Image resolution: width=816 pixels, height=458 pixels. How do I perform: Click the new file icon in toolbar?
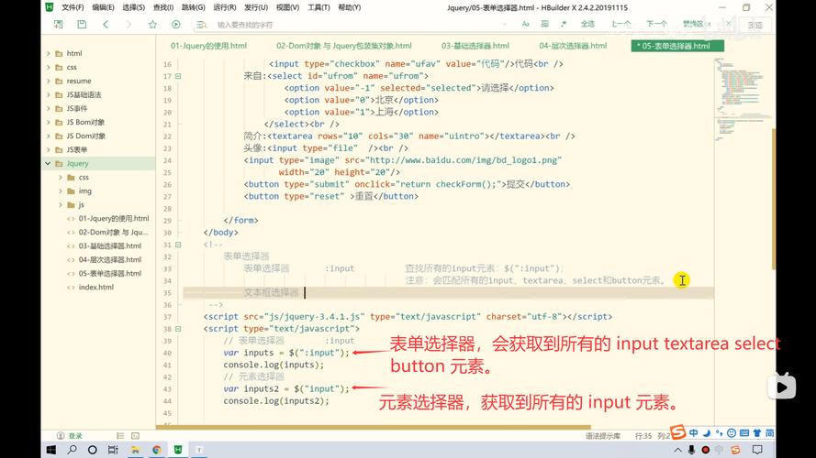[59, 25]
